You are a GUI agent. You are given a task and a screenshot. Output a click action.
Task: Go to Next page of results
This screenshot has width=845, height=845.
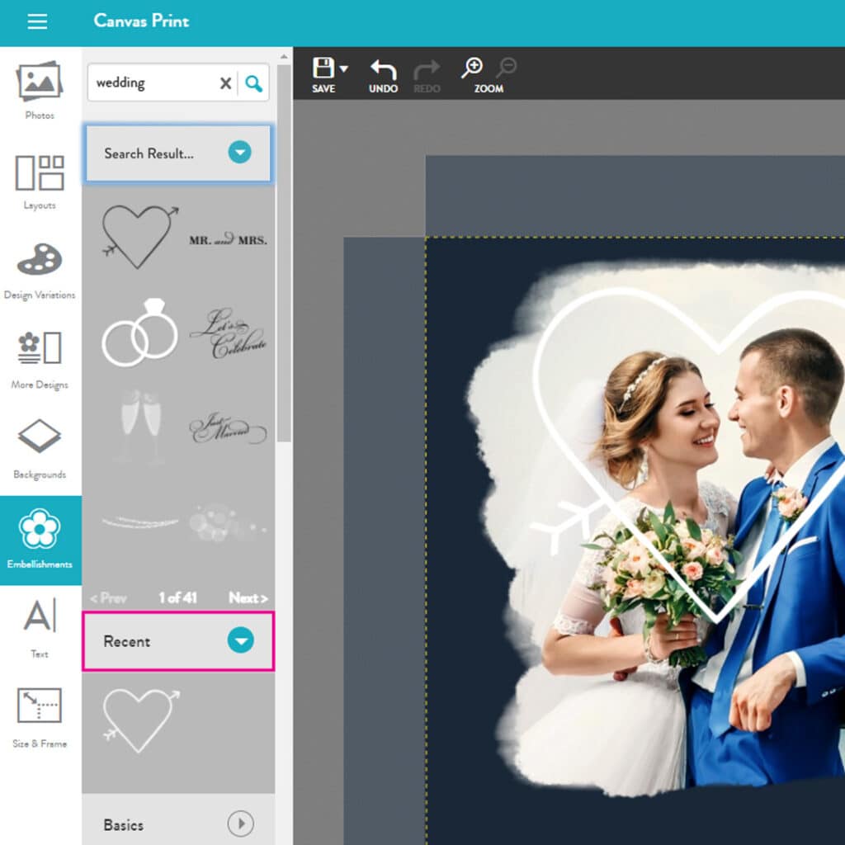(x=248, y=597)
